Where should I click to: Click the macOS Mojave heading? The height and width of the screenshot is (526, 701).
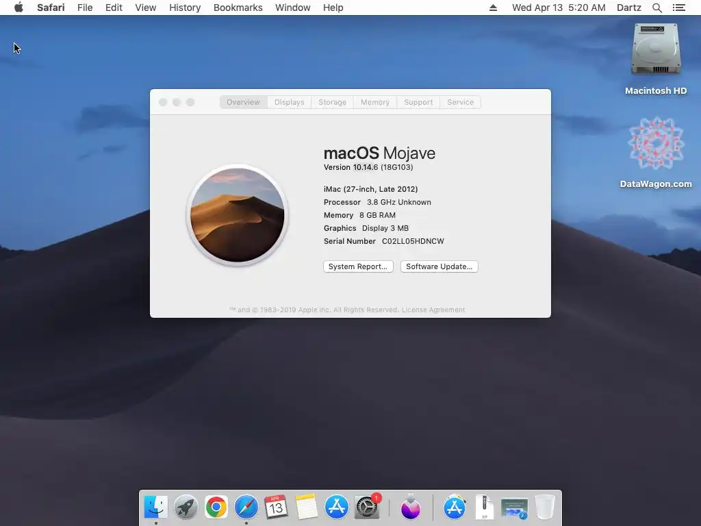pos(379,153)
